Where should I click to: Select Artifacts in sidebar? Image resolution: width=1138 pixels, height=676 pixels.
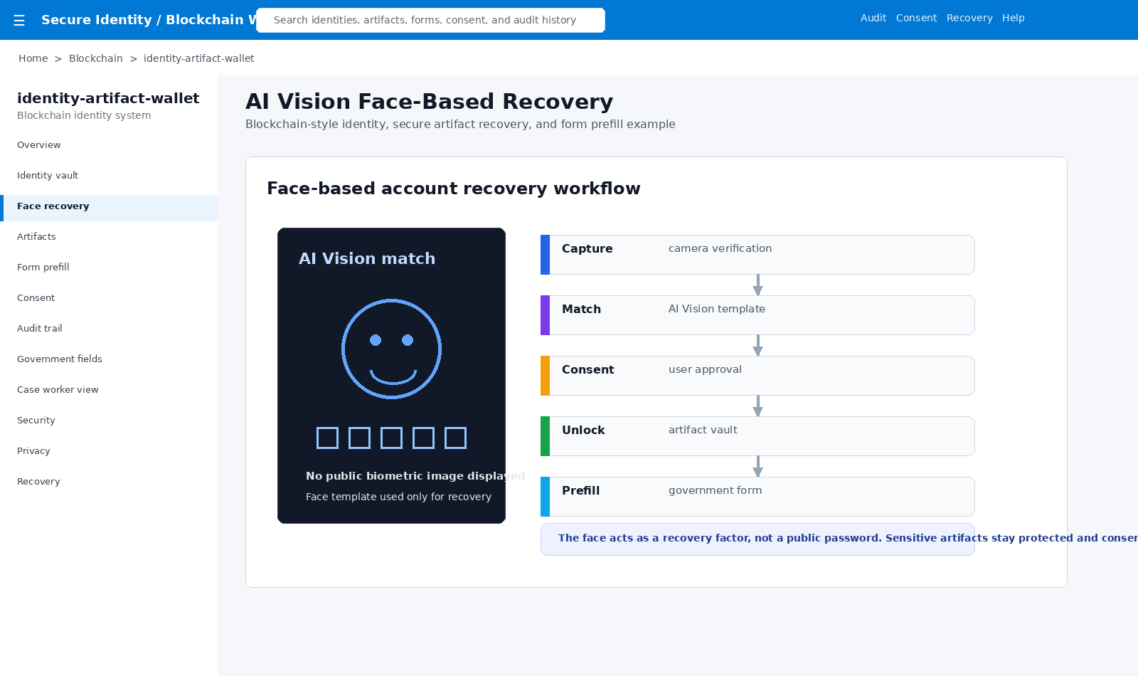click(x=109, y=237)
